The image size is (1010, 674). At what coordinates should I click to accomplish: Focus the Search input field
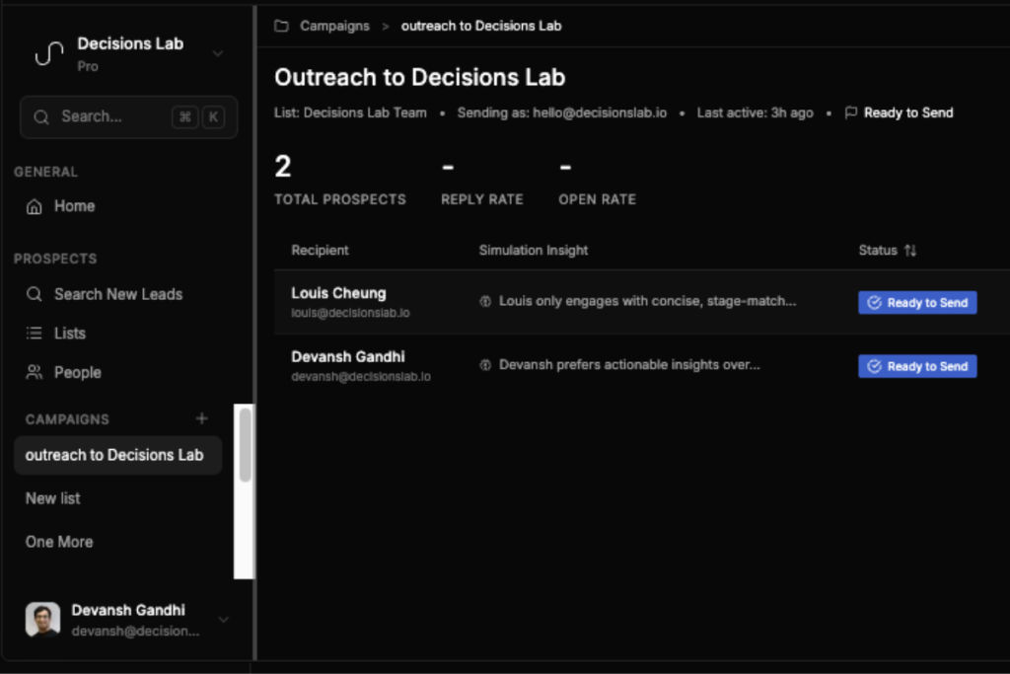[129, 116]
